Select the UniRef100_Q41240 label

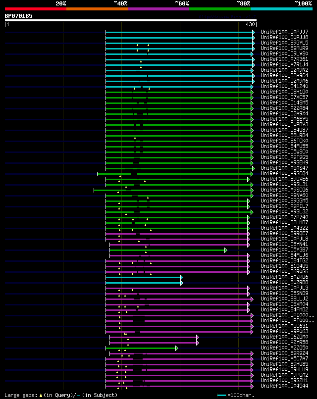tap(284, 87)
